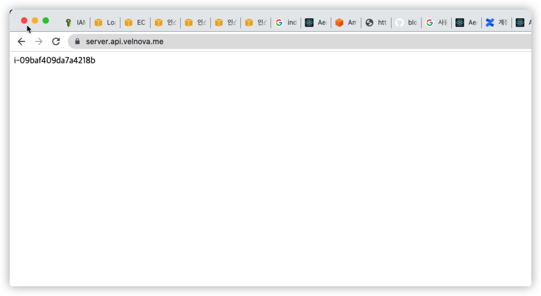Switch to the 'EC' AWS tab
Viewport: 541px width, 296px height.
click(x=136, y=23)
